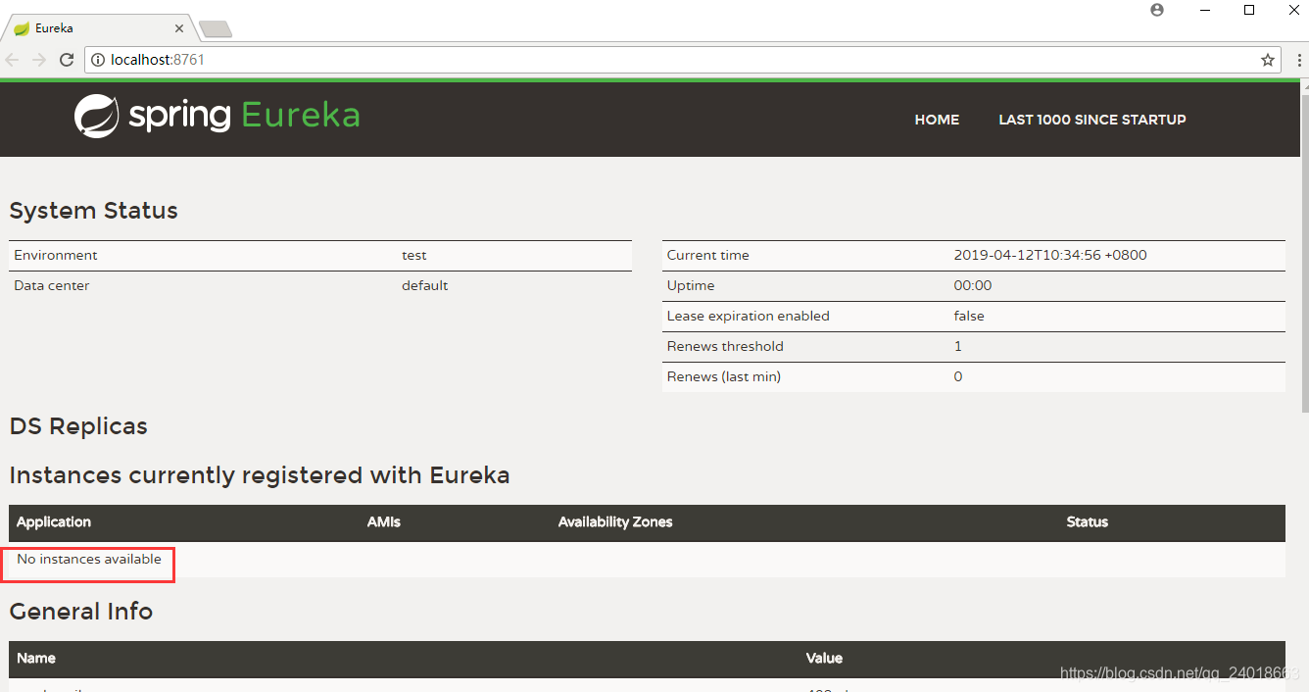Maximize the browser window
Screen dimensions: 1309x692
coord(1249,10)
